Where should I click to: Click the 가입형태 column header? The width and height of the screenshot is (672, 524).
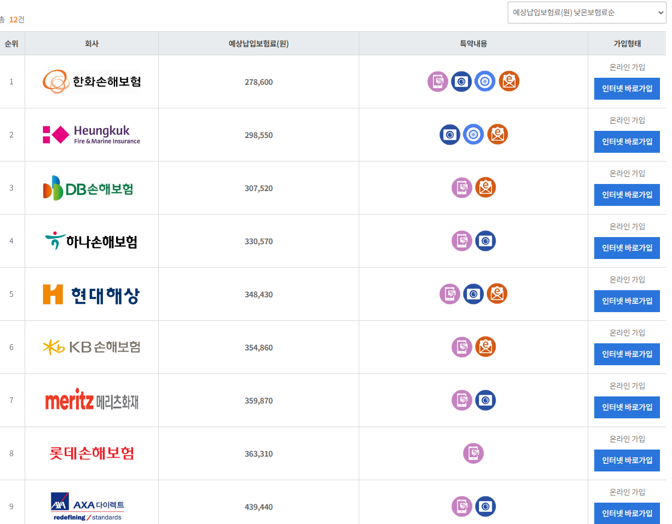click(627, 44)
